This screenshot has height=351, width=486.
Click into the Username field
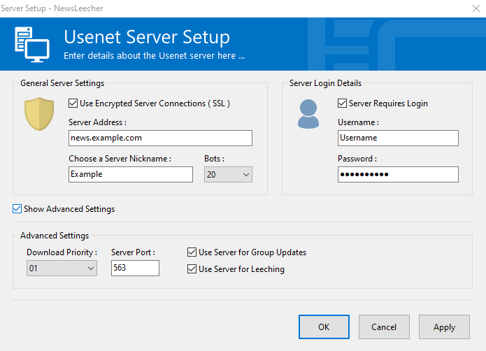click(x=397, y=138)
